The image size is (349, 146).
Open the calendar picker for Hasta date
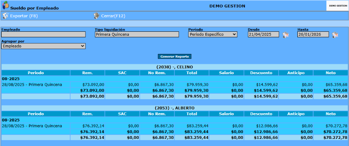335,35
